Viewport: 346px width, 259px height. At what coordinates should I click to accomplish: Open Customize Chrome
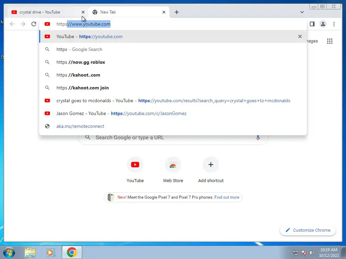coord(308,230)
